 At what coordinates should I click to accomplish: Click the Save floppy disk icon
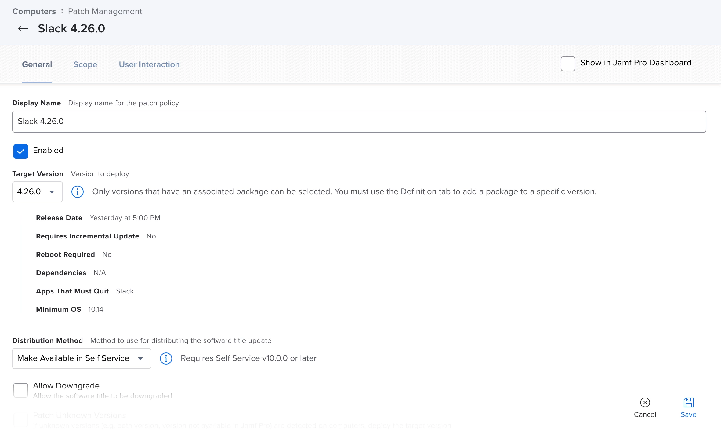(x=689, y=402)
